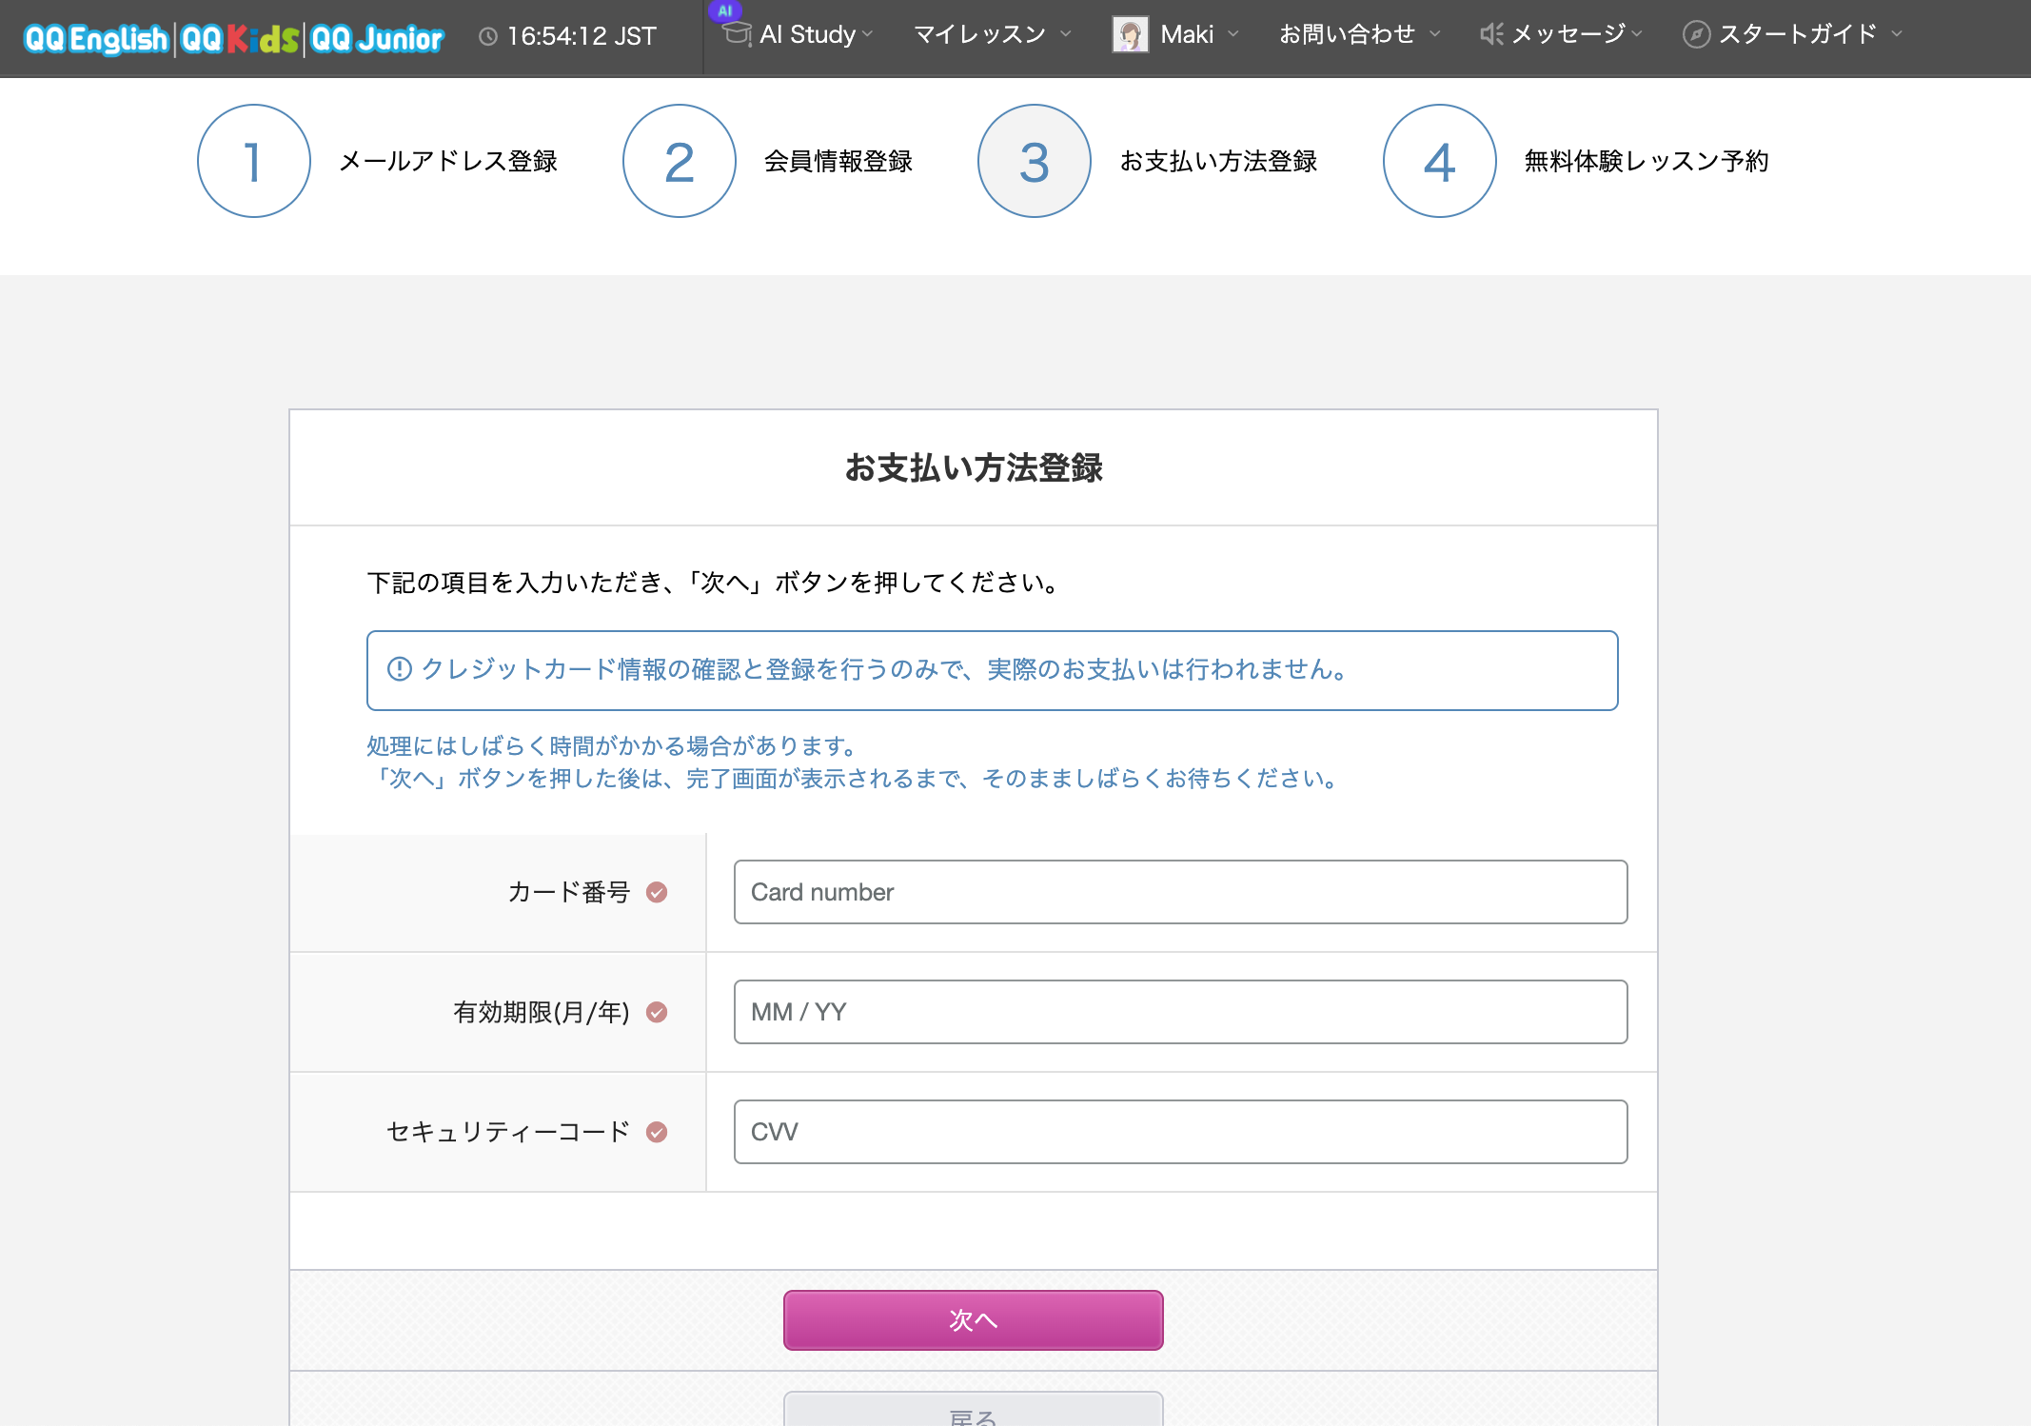The height and width of the screenshot is (1426, 2031).
Task: Open the QQ Junior logo link
Action: [x=377, y=38]
